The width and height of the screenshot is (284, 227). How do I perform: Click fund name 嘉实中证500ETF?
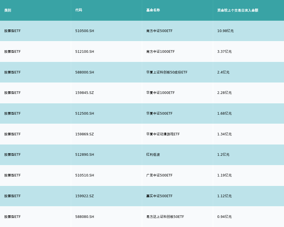pos(159,196)
